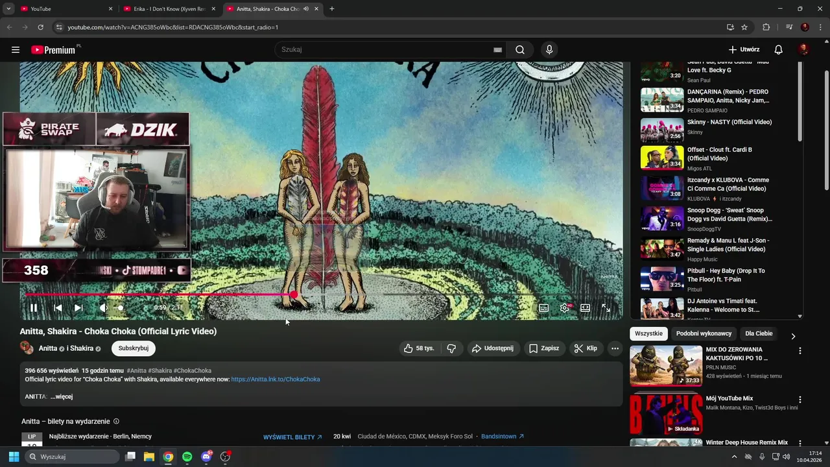The width and height of the screenshot is (830, 467).
Task: Open Anitta channel avatar
Action: (27, 348)
